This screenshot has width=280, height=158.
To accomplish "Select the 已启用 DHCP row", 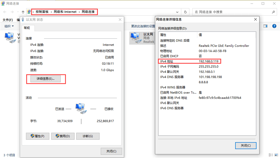I will pos(207,56).
